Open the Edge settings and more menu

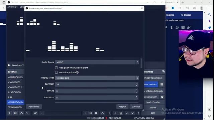pos(209,8)
